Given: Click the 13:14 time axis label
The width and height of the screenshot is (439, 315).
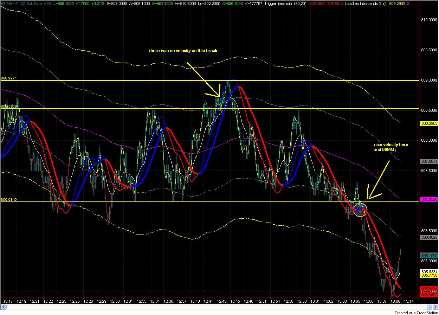Looking at the screenshot, I should point(409,301).
